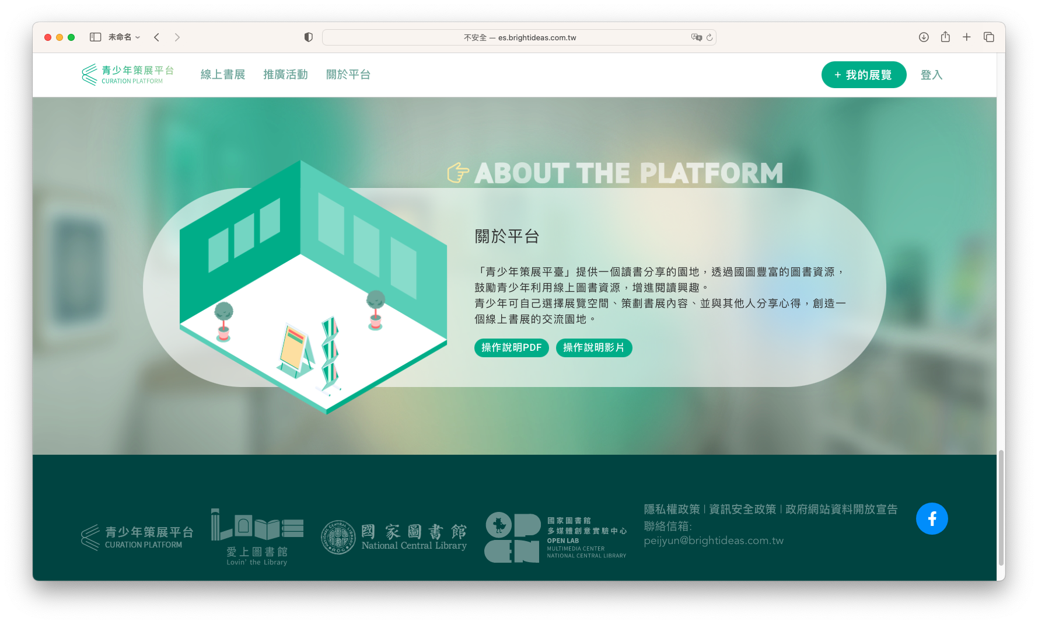Open a new tab with plus icon
Viewport: 1038px width, 624px height.
point(967,37)
